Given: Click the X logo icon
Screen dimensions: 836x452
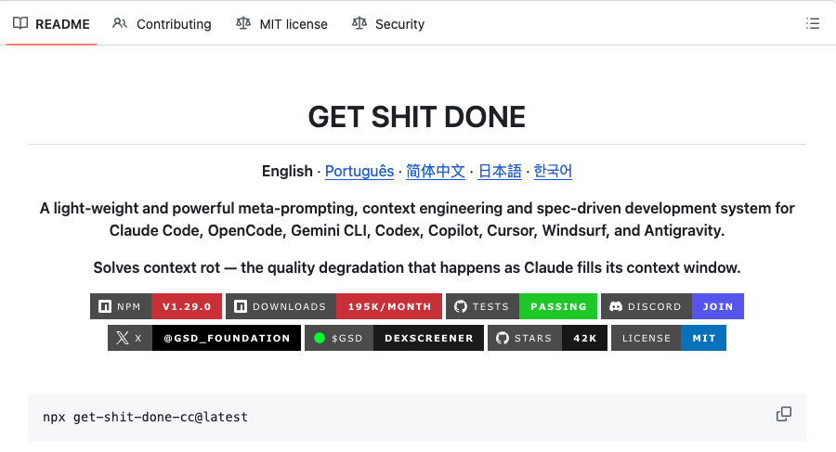Looking at the screenshot, I should pos(123,338).
